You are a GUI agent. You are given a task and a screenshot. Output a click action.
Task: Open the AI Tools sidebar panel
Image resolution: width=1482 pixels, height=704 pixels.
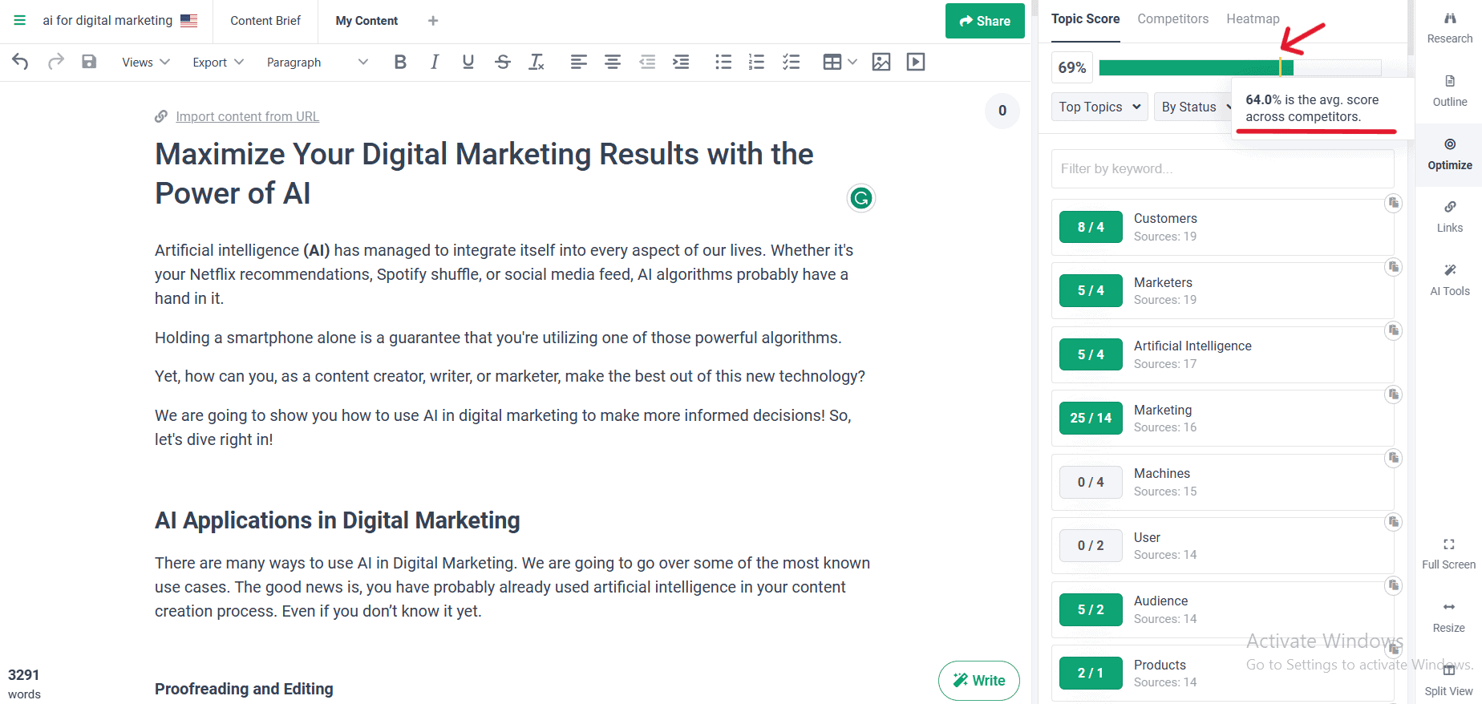click(1449, 280)
